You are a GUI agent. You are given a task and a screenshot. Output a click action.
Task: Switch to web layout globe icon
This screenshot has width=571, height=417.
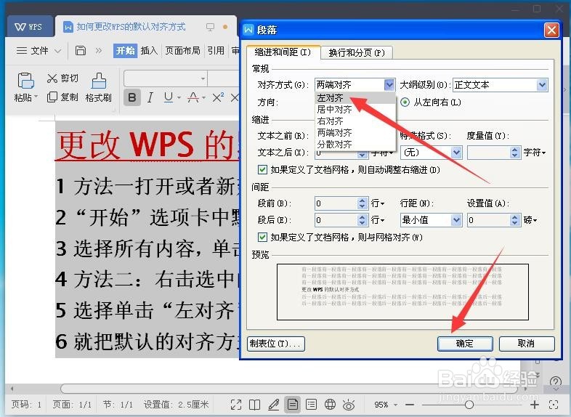[330, 405]
